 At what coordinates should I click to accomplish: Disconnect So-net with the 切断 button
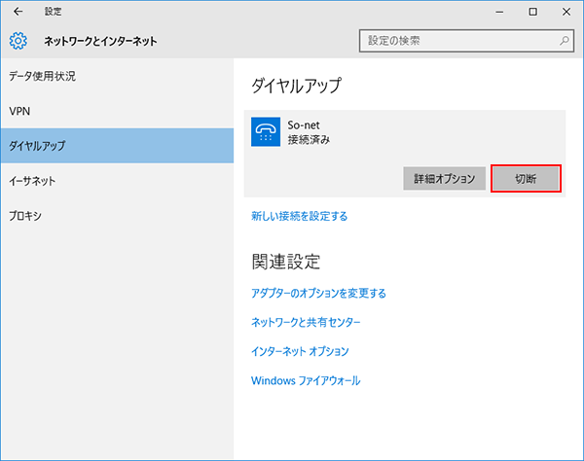(x=525, y=178)
